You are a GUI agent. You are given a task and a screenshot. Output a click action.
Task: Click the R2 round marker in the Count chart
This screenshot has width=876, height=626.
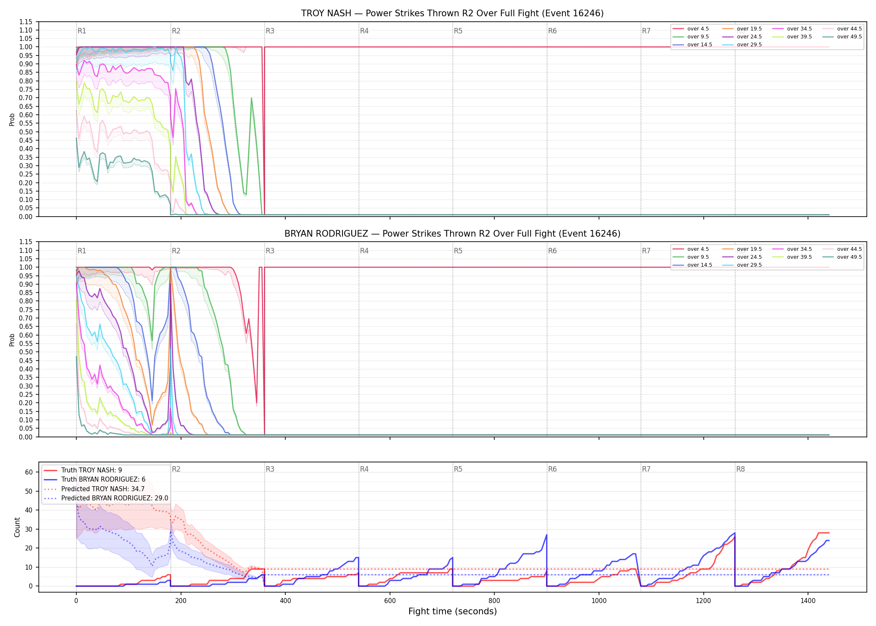point(176,469)
